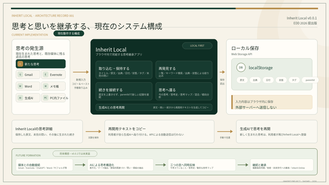
Task: Click the PC icon next to PC内ファイル
Action: 46,98
